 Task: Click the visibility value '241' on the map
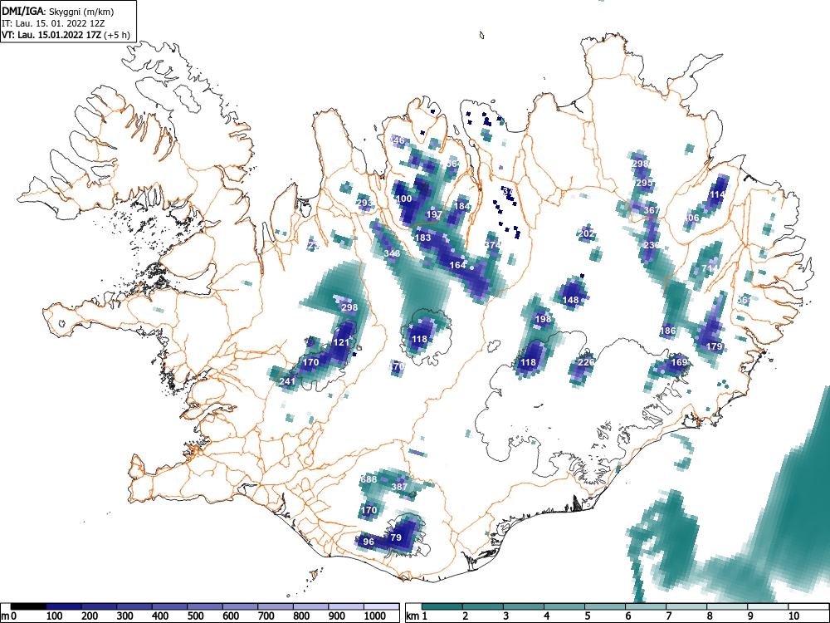click(x=287, y=381)
